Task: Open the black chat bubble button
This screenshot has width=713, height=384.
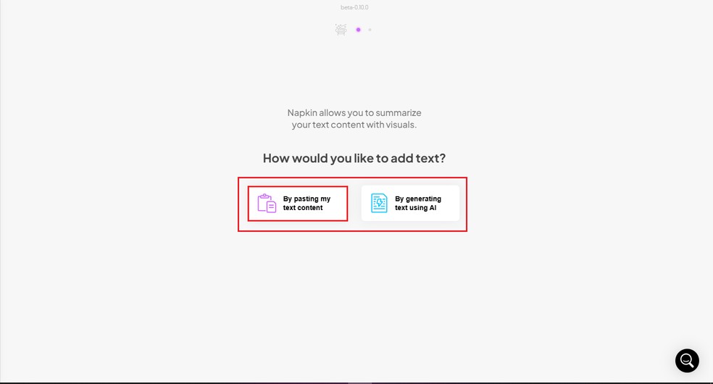Action: [x=687, y=360]
